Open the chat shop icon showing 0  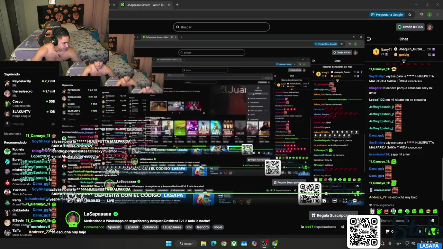[x=389, y=232]
